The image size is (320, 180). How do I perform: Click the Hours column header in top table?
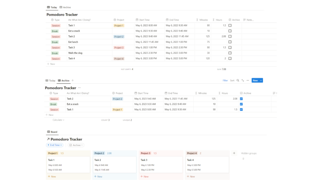(x=217, y=20)
